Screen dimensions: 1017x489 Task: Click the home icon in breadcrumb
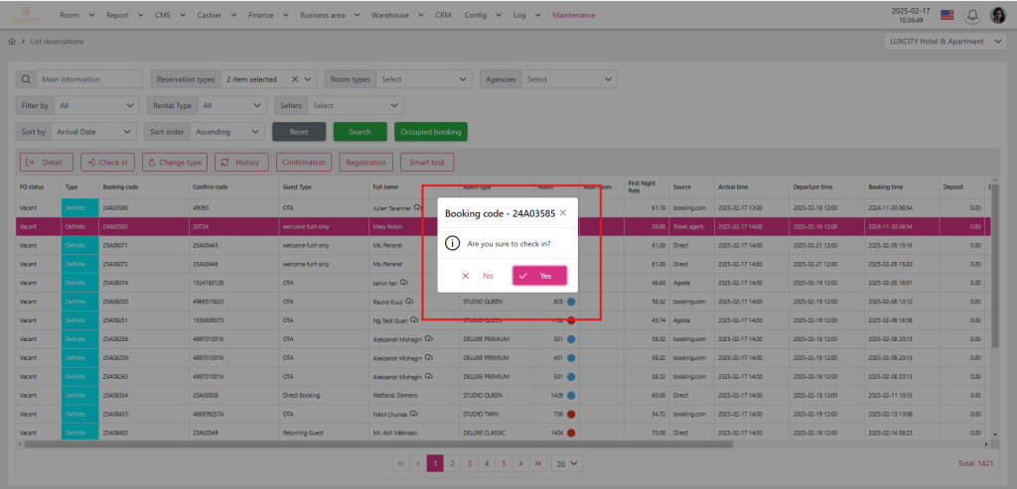pos(12,42)
